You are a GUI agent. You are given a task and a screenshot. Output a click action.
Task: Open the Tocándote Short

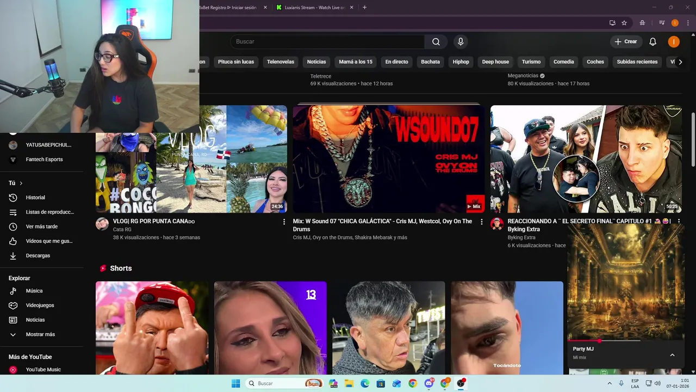(507, 328)
